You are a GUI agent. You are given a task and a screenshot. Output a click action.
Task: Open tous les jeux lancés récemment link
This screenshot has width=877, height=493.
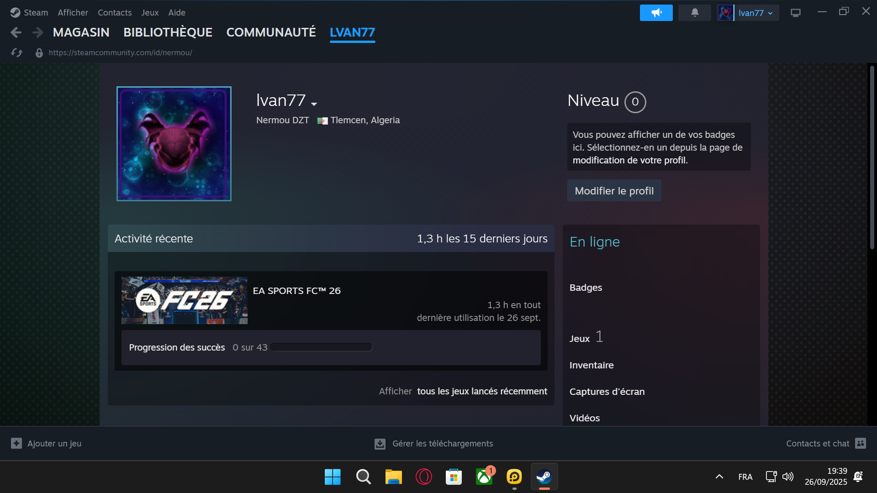pos(482,391)
